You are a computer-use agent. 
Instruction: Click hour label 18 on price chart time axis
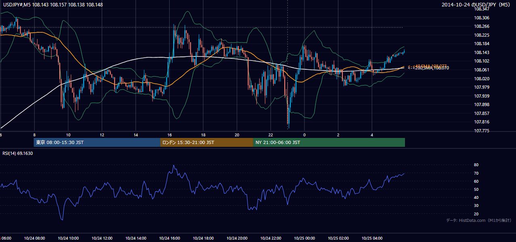tap(203, 135)
